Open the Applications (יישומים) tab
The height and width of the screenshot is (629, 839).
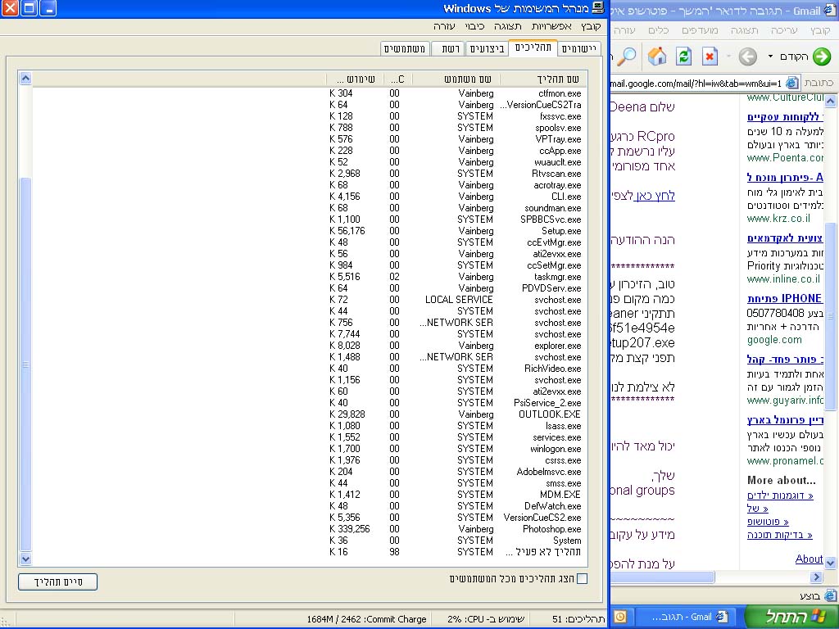(x=580, y=49)
